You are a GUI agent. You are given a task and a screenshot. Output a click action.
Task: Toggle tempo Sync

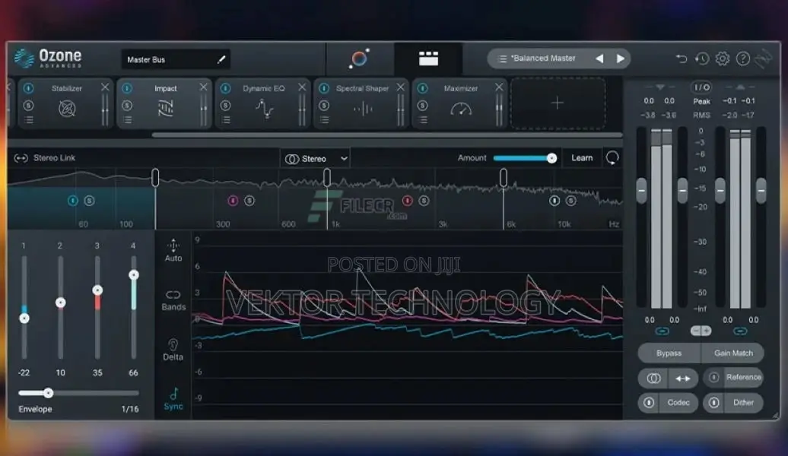coord(173,399)
